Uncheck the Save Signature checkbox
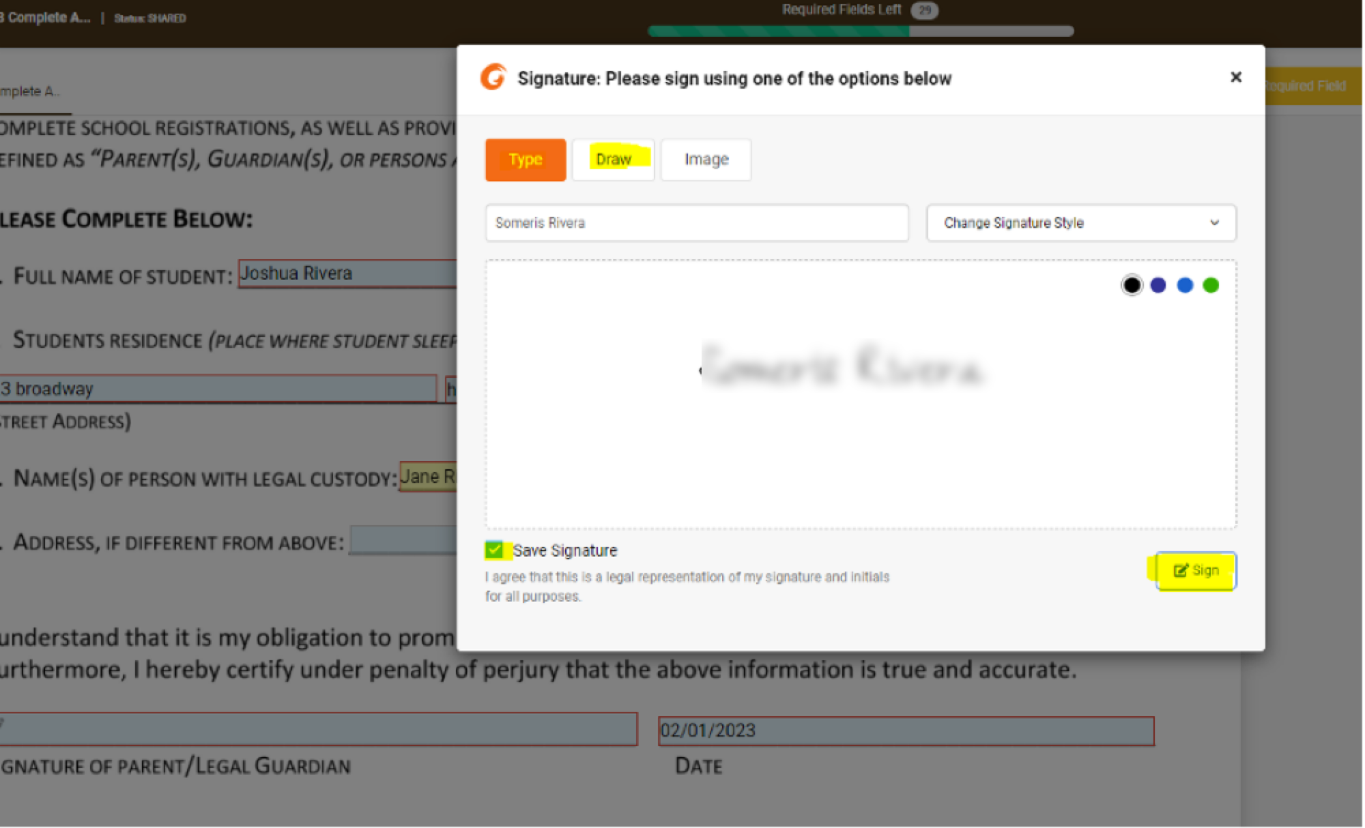 point(494,550)
